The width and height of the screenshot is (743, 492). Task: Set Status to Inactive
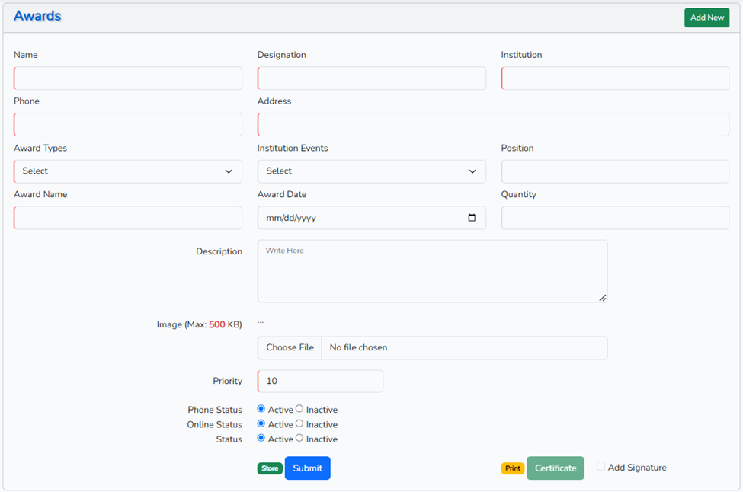[299, 439]
